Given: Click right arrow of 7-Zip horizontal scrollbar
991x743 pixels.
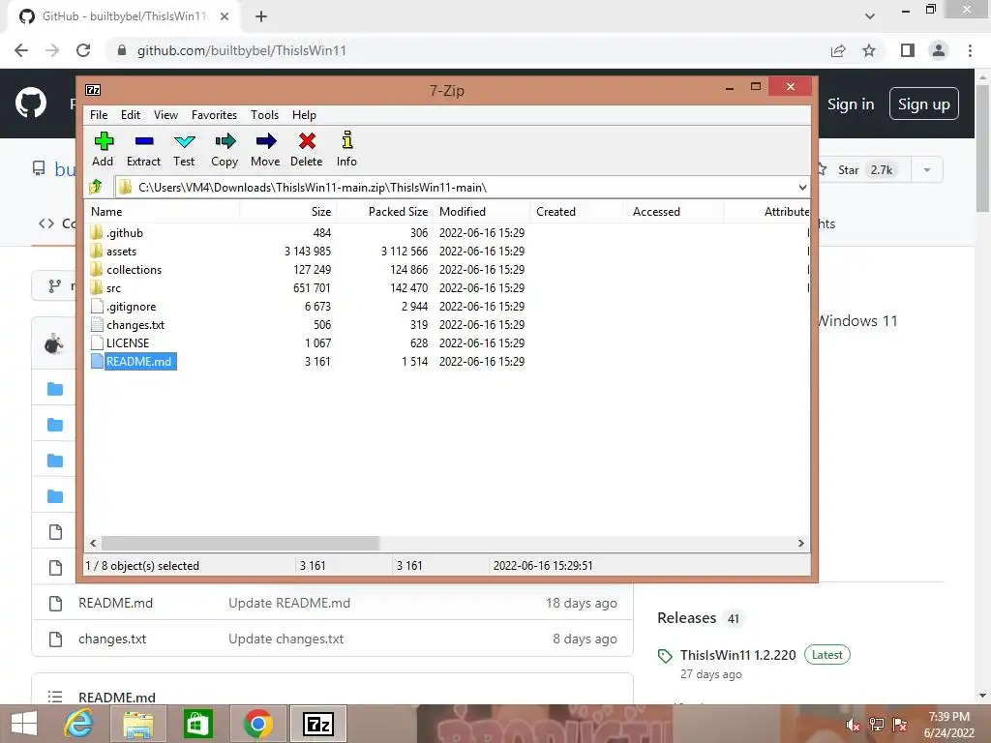Looking at the screenshot, I should 800,544.
